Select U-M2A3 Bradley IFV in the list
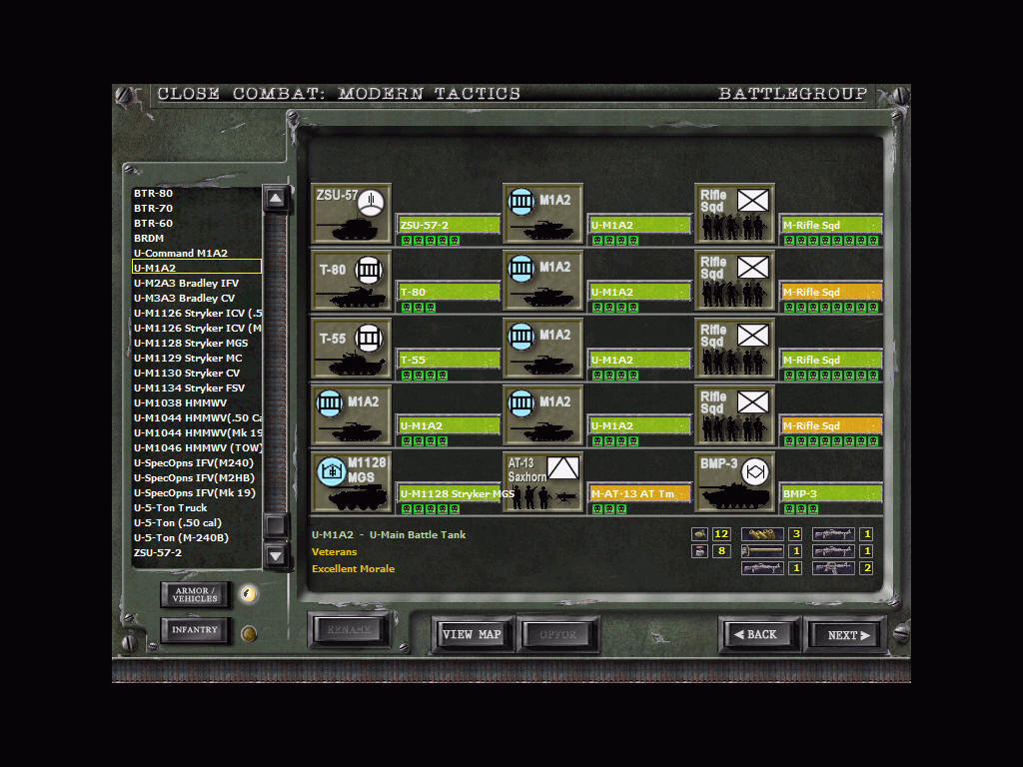Viewport: 1023px width, 767px height. 186,283
